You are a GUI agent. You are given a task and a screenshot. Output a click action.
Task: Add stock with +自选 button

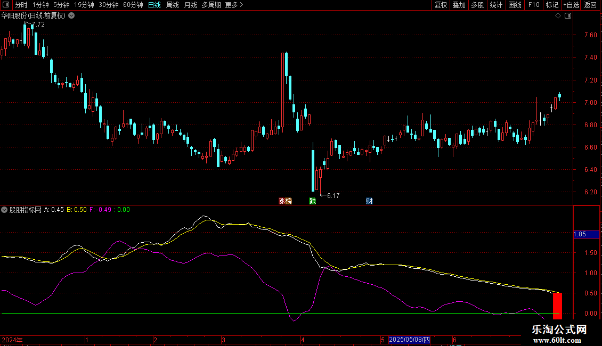click(x=571, y=5)
